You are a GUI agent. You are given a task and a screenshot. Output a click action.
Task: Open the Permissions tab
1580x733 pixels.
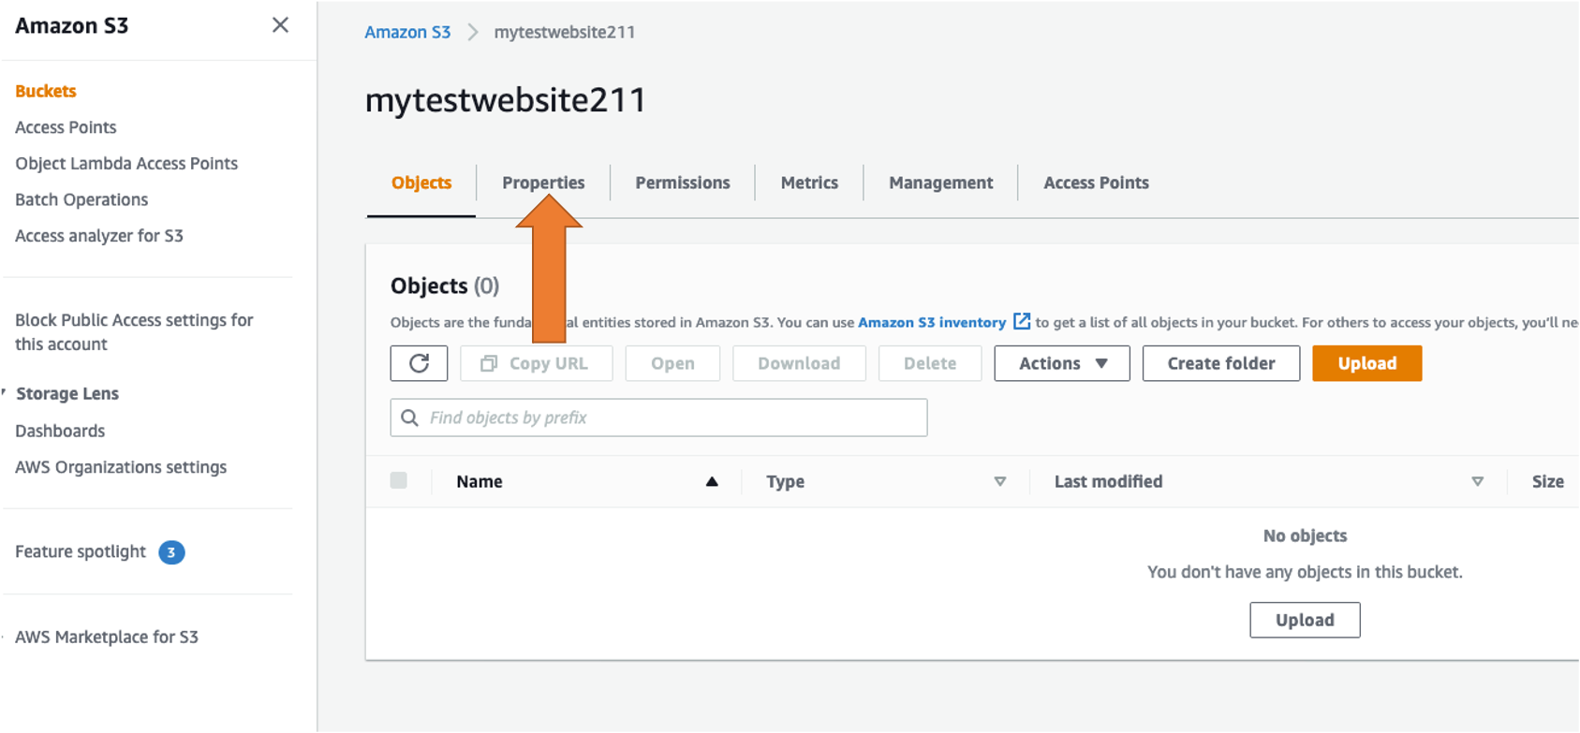(683, 183)
